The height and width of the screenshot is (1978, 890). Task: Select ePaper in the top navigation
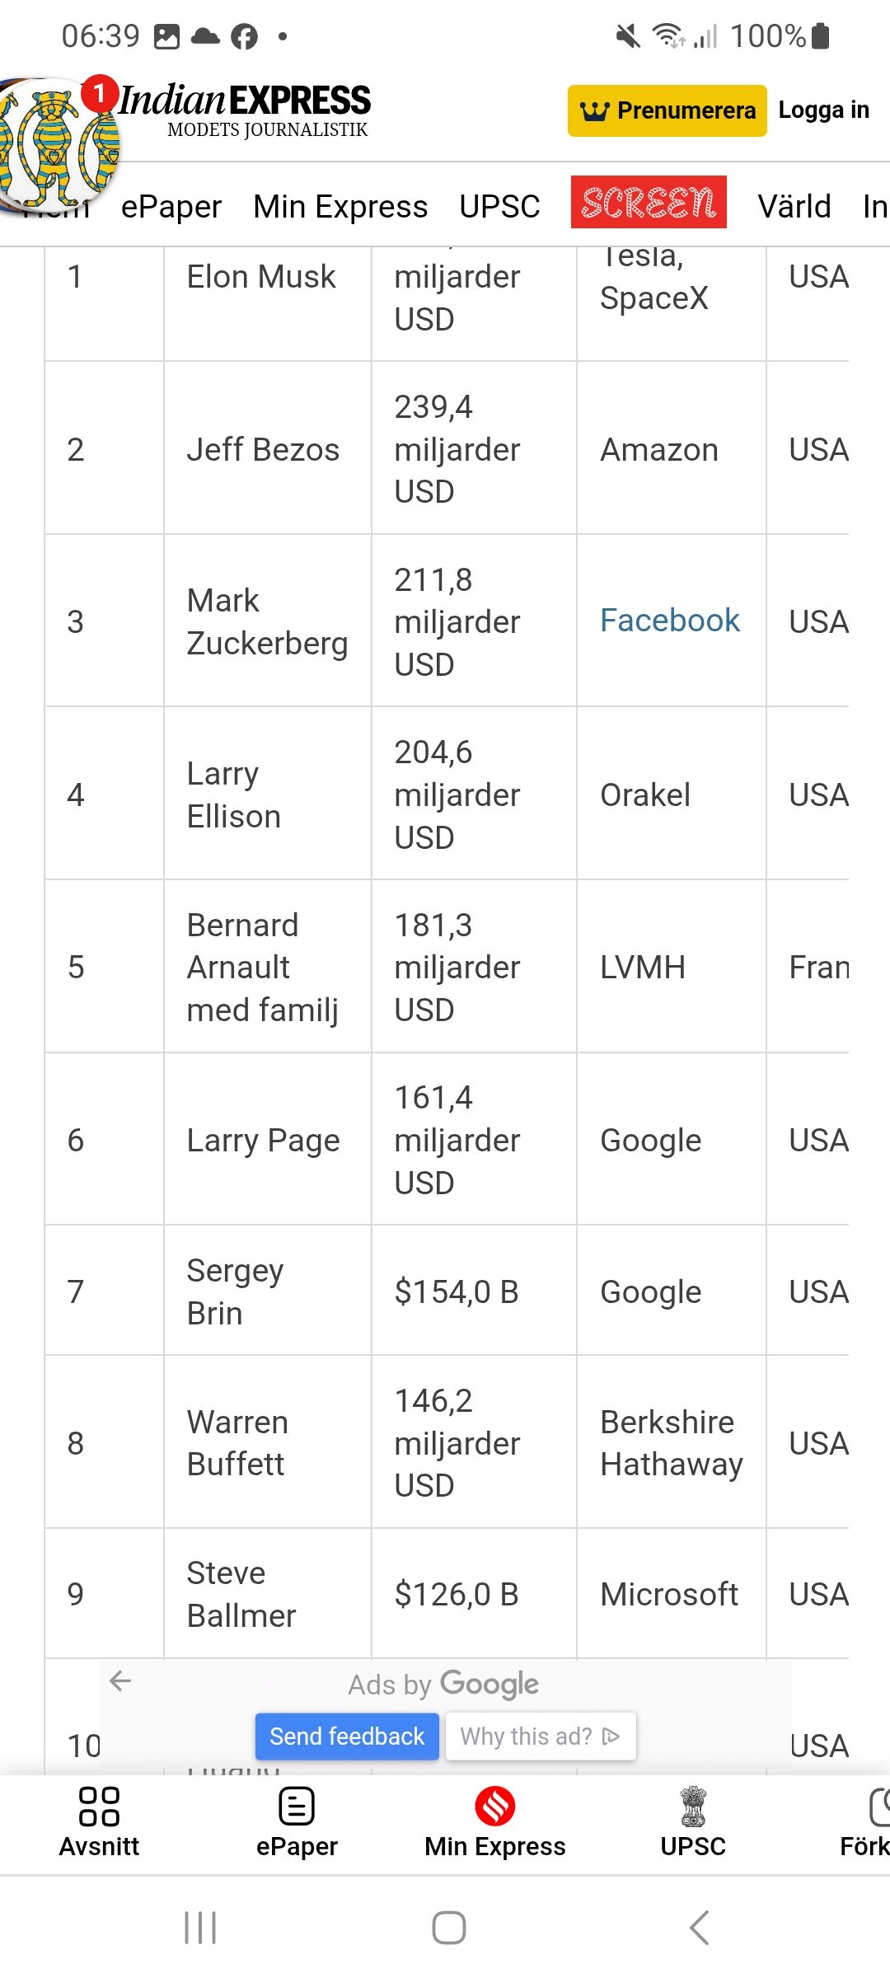[x=171, y=207]
